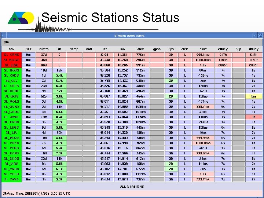The image size is (264, 198).
Task: Select the SL_JAVS station cell
Action: tap(12, 117)
